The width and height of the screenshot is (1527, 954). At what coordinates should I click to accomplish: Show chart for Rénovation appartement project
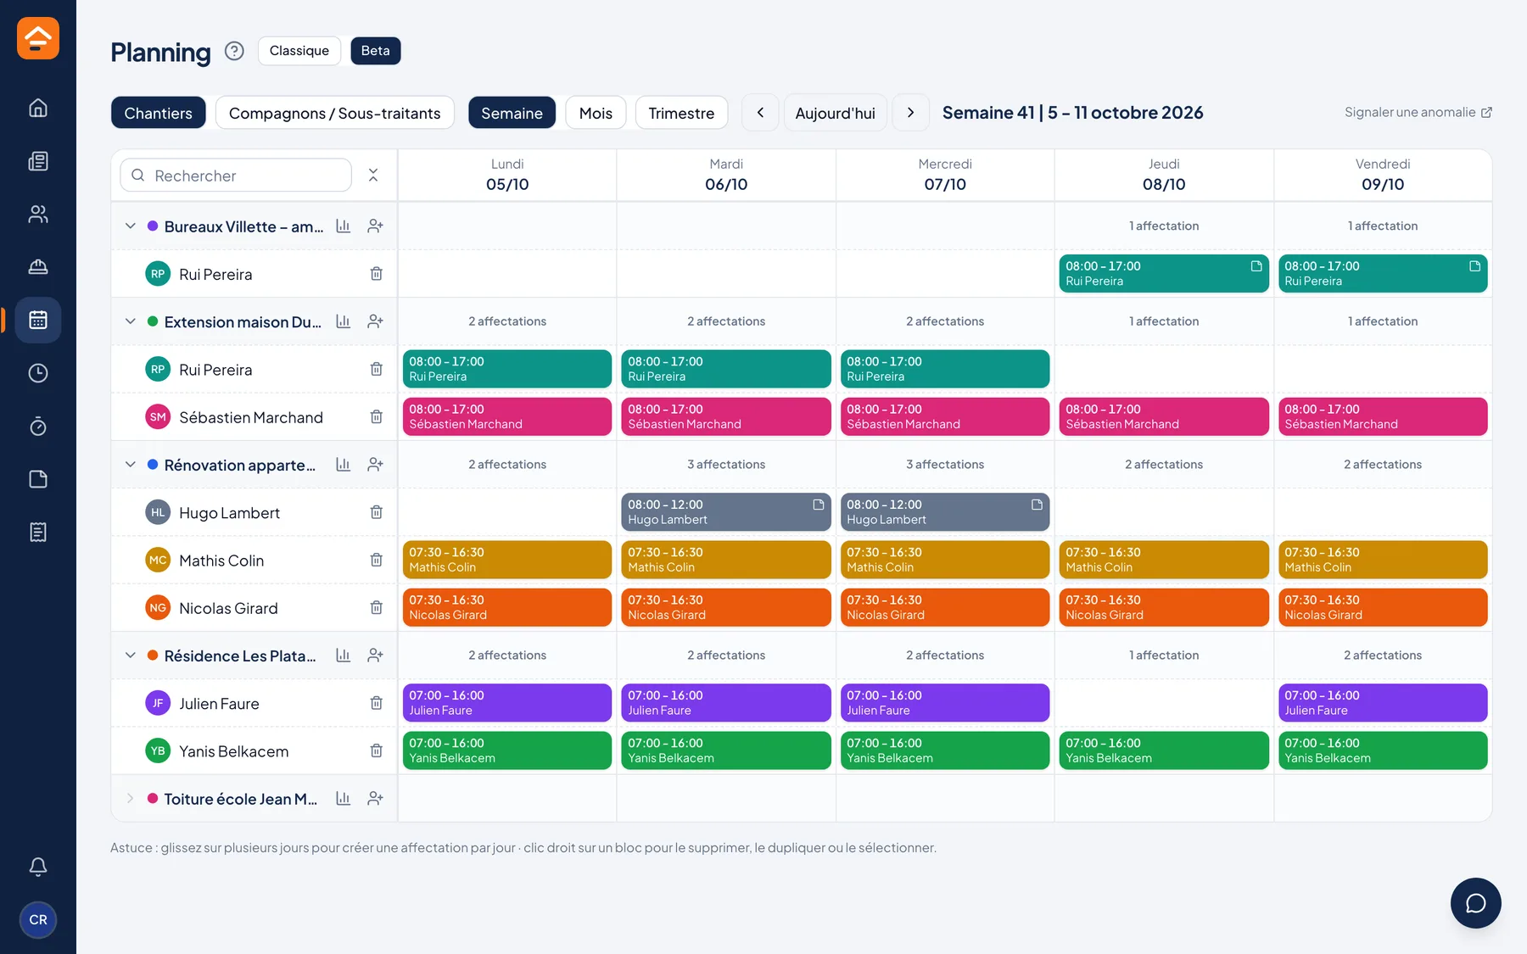pos(343,465)
